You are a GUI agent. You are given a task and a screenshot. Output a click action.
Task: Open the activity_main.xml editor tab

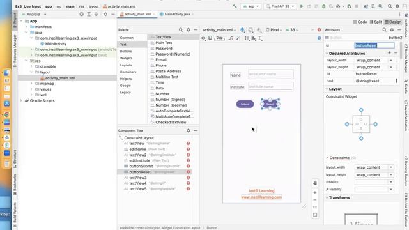pyautogui.click(x=137, y=14)
